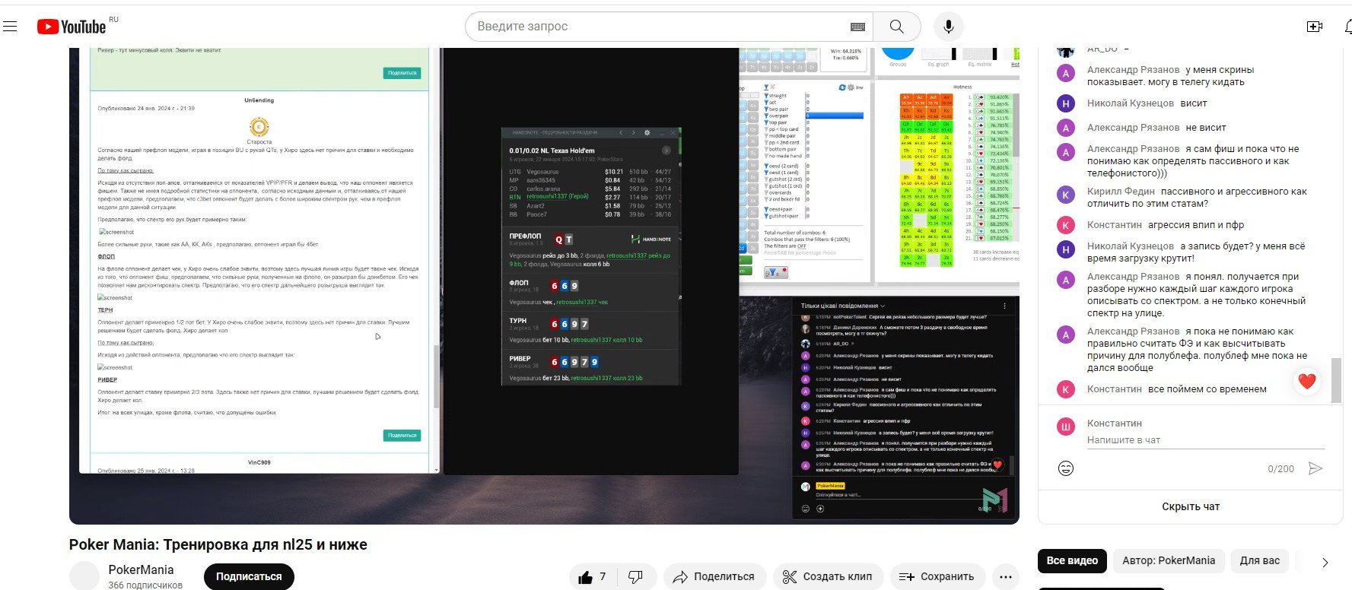The image size is (1352, 590).
Task: Click the hero name 'retrosushi1337 (Герой)'
Action: [557, 197]
